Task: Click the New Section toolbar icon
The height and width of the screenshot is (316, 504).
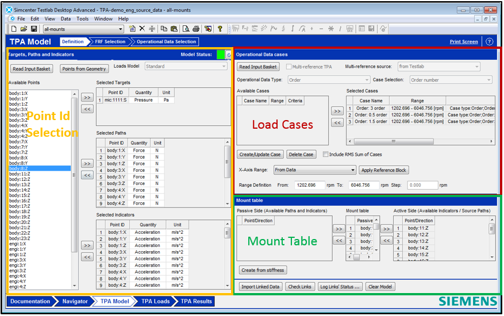Action: (x=132, y=29)
